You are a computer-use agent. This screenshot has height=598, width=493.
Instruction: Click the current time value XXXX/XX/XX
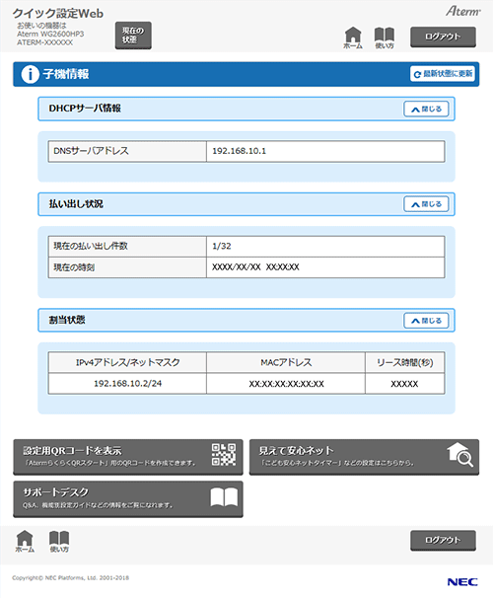click(255, 267)
